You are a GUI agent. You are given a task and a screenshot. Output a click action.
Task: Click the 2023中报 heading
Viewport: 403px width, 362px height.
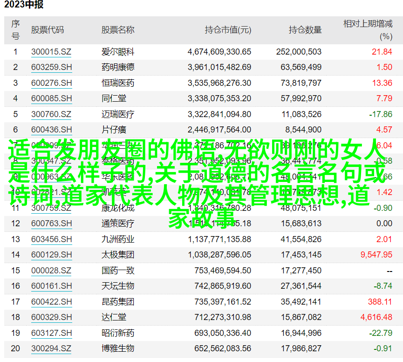pyautogui.click(x=24, y=4)
